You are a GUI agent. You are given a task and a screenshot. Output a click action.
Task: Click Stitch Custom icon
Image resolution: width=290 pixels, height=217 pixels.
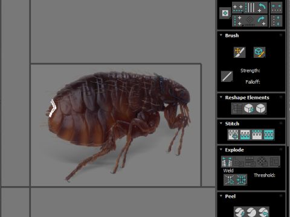coord(269,134)
